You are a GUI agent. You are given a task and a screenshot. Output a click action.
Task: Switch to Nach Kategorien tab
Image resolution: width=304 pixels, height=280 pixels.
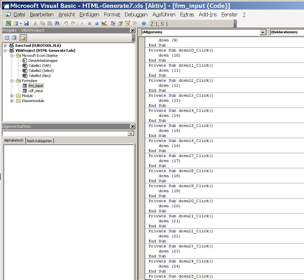tap(39, 141)
